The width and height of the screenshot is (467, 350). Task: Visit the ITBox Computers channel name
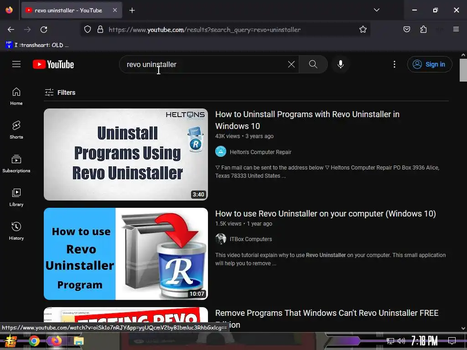(251, 239)
